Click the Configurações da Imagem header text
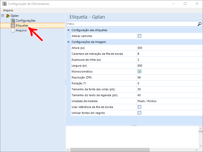The height and width of the screenshot is (152, 203). (x=89, y=42)
